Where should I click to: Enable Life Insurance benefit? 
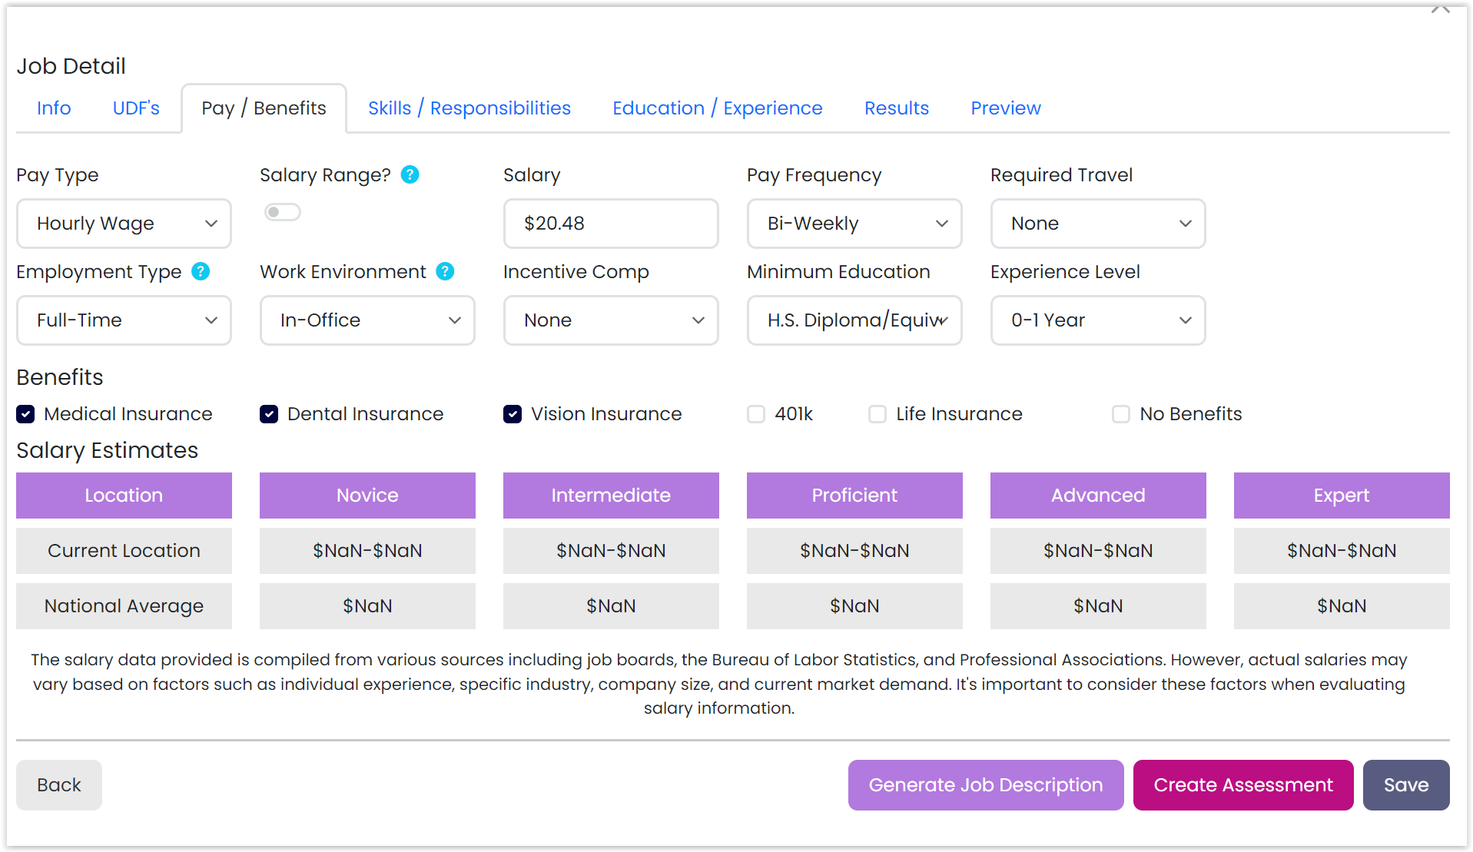pyautogui.click(x=877, y=413)
